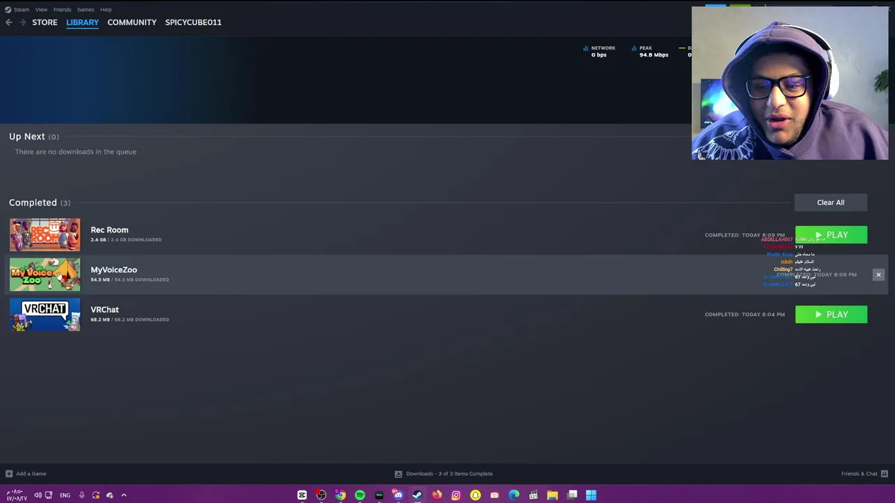
Task: Select the Rec Room title text
Action: (109, 230)
